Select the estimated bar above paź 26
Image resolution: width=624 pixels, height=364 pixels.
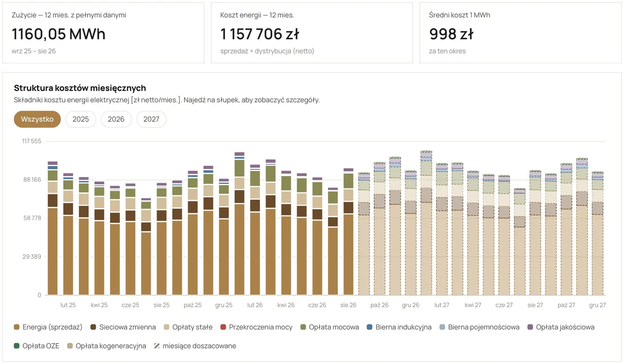tap(379, 229)
